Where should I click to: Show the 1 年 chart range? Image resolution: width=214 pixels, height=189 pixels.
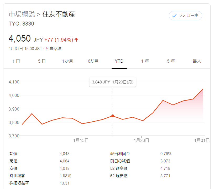pos(145,61)
